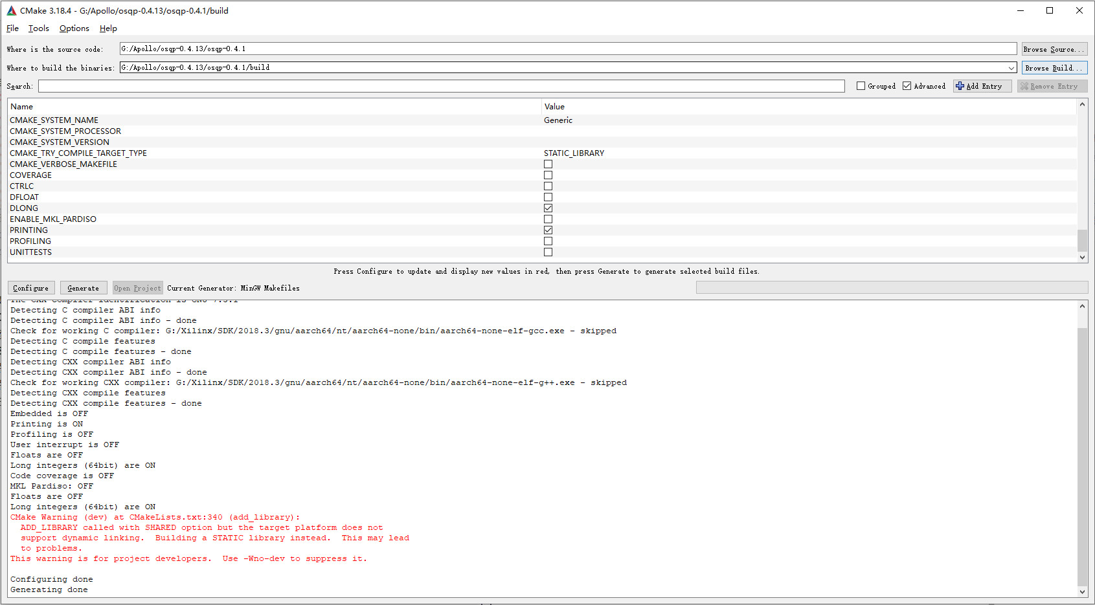The height and width of the screenshot is (605, 1095).
Task: Click the Value column header
Action: pos(809,107)
